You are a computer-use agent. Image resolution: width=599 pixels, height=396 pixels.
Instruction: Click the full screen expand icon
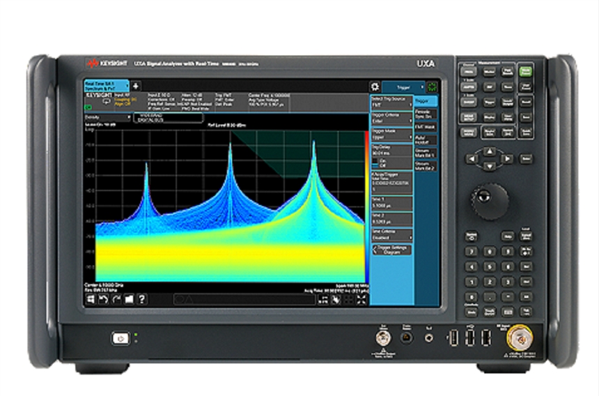pyautogui.click(x=361, y=299)
